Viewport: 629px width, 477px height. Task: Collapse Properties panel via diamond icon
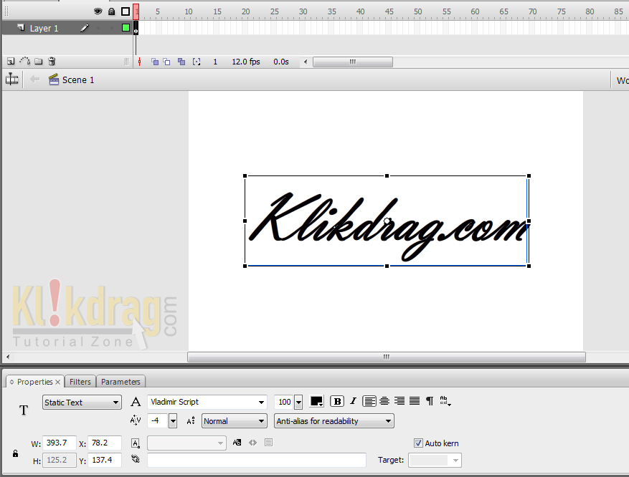tap(11, 382)
